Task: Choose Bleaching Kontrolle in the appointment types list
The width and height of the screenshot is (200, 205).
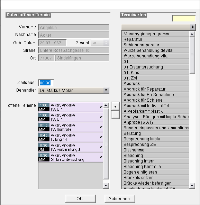Action: coord(155,167)
